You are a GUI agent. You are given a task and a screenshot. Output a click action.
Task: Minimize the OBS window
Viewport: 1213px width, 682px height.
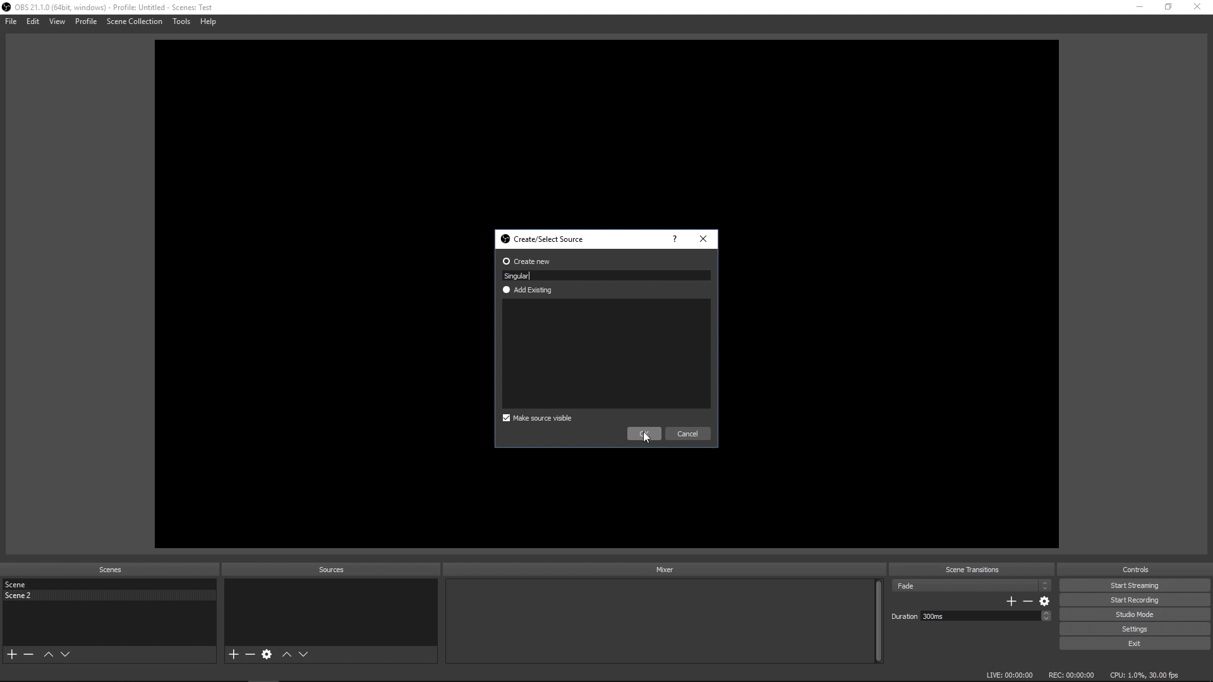1140,7
